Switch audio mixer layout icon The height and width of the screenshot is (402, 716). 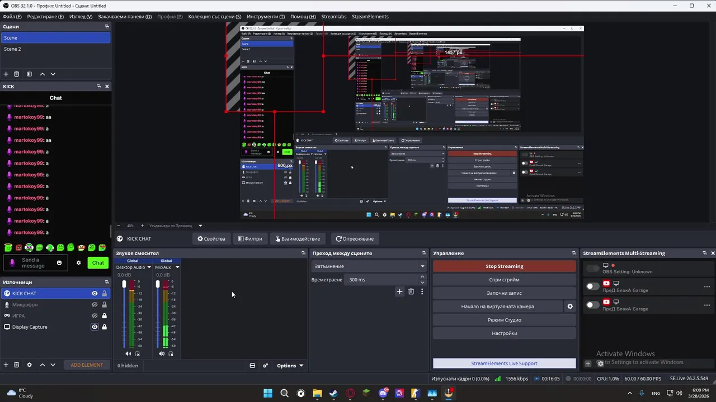pyautogui.click(x=252, y=366)
